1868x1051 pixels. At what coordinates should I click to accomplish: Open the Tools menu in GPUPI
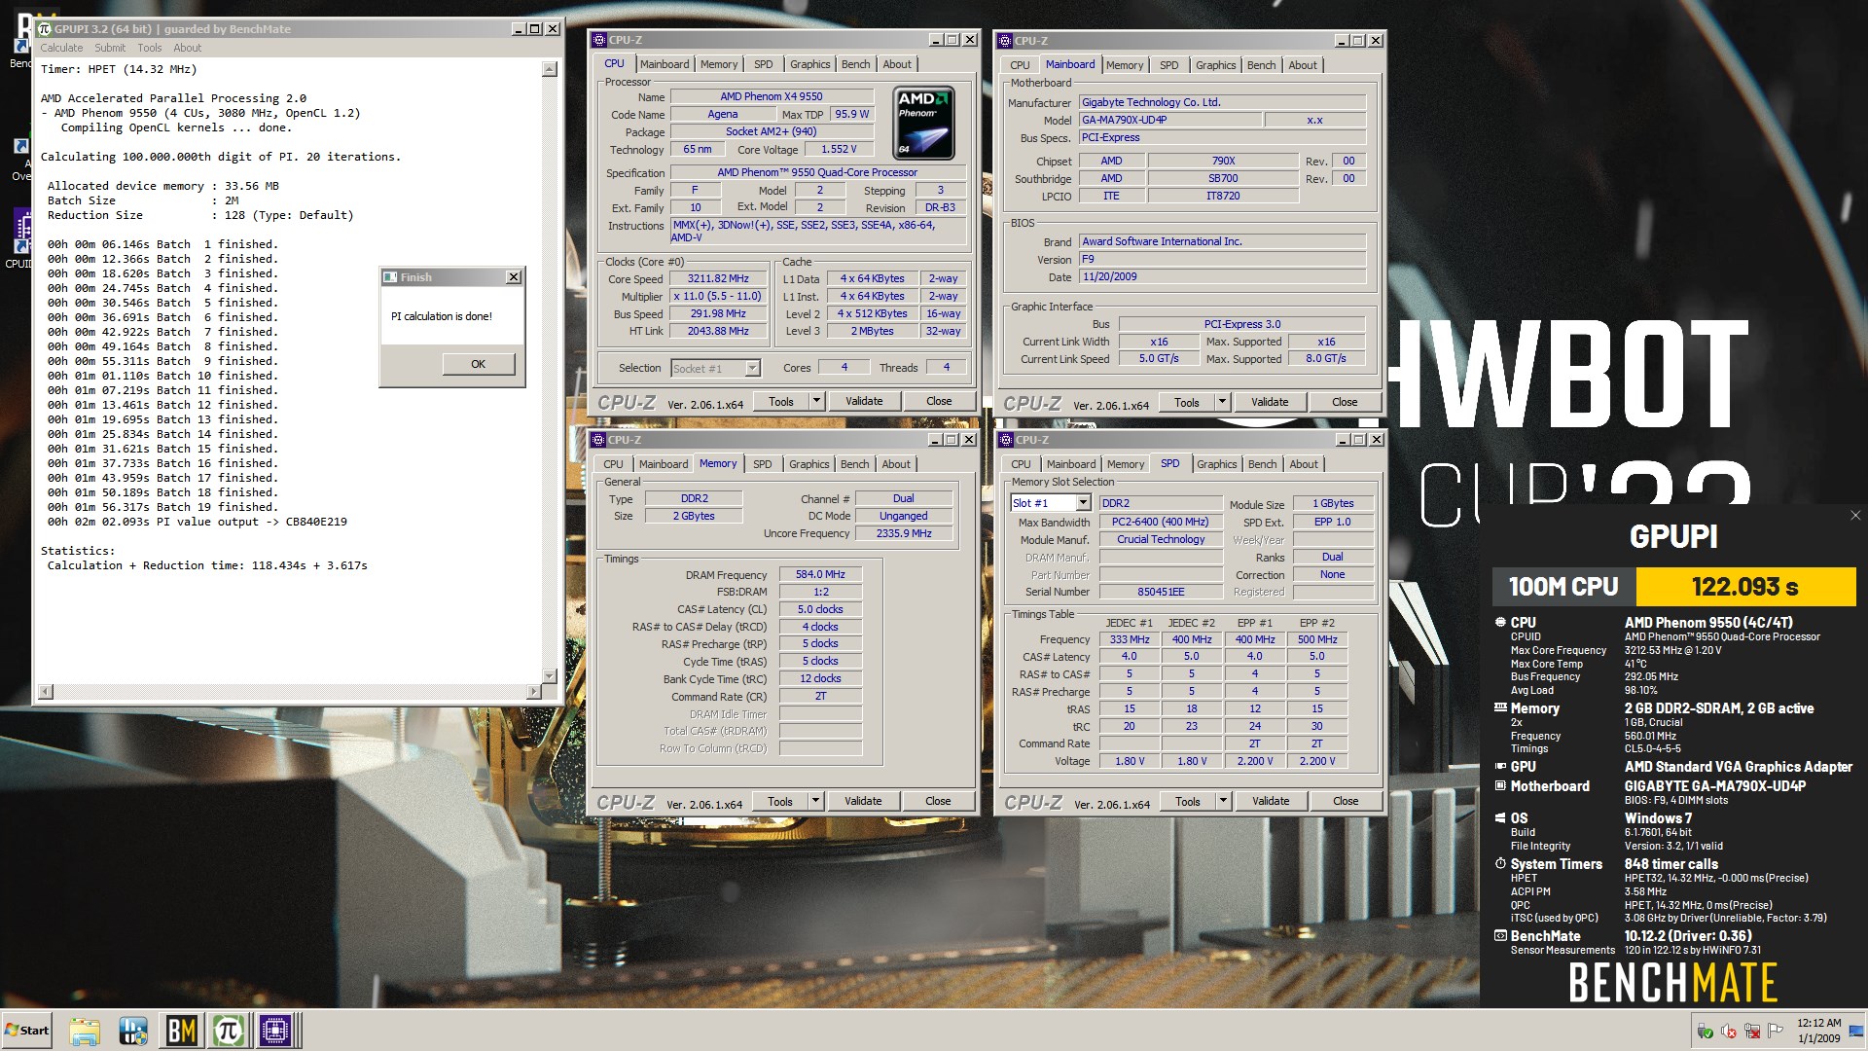point(150,48)
